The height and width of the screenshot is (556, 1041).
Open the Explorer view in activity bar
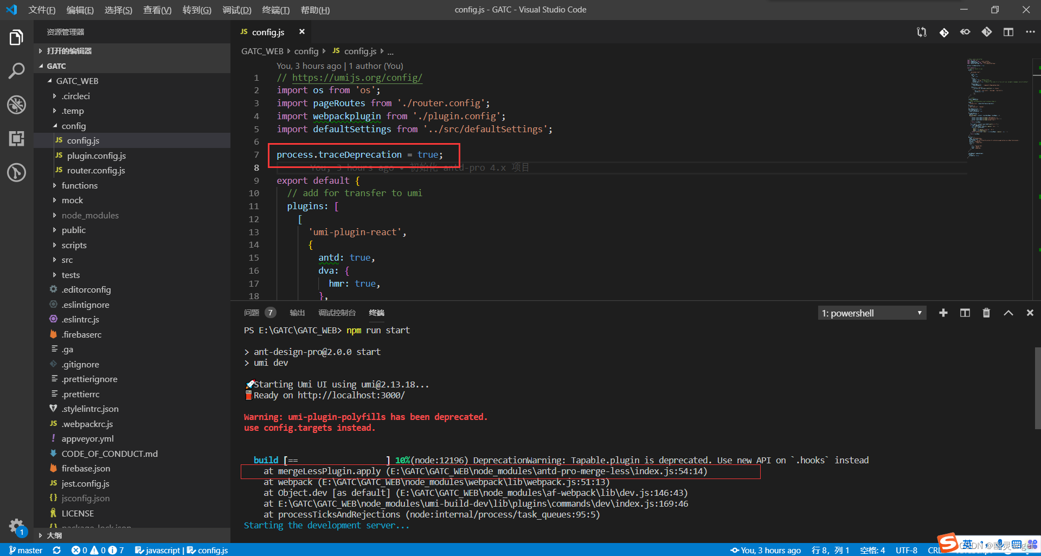(16, 38)
